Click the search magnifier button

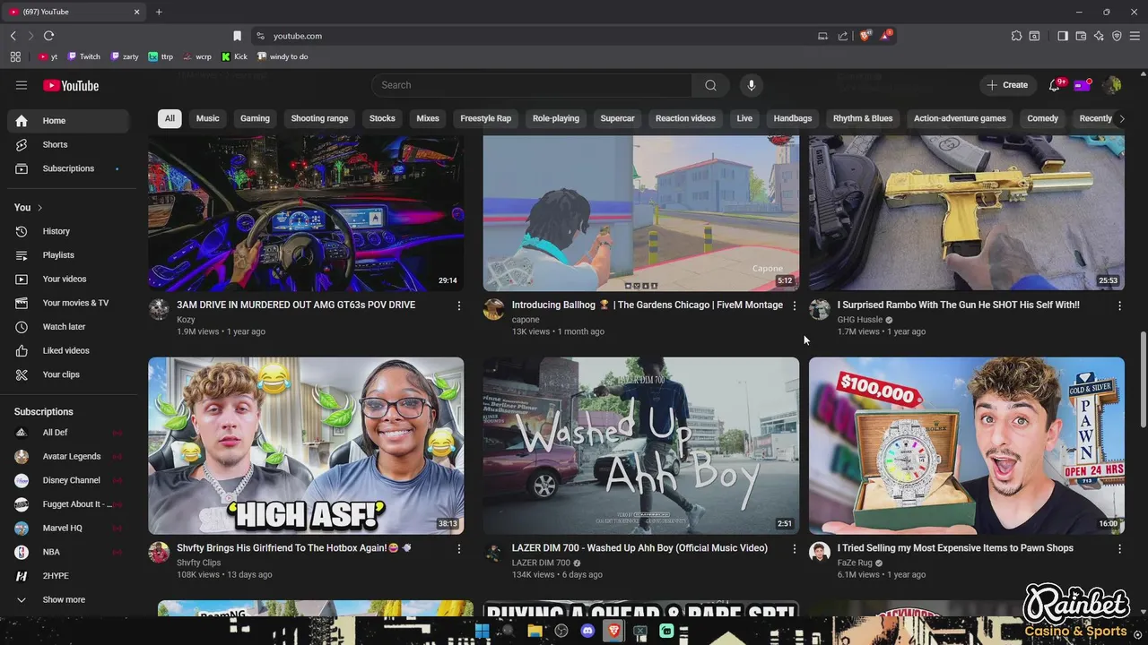[710, 85]
